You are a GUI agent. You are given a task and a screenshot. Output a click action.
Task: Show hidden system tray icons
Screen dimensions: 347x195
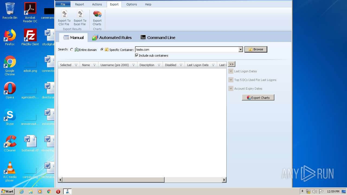click(302, 191)
